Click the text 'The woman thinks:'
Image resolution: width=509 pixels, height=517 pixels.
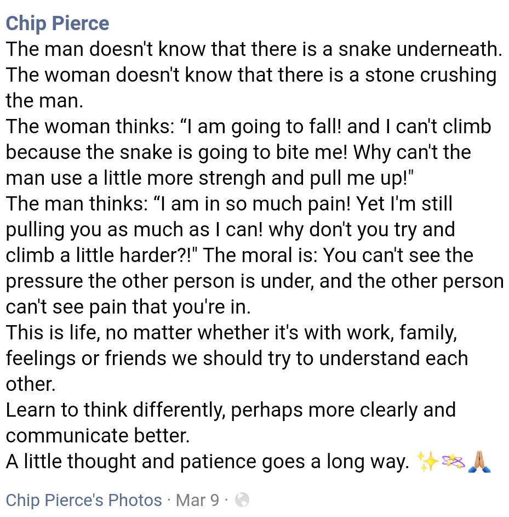90,126
